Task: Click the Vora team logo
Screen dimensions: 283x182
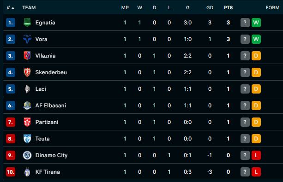Action: coord(27,39)
